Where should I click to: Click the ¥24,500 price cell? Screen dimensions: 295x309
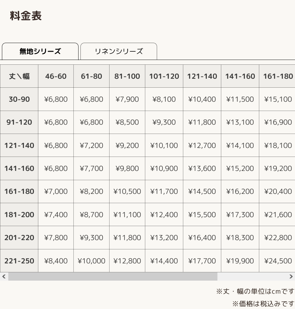pos(277,261)
